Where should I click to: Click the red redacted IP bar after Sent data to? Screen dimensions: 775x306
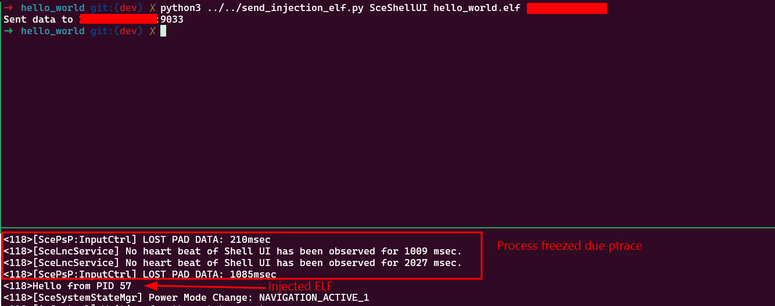click(119, 19)
